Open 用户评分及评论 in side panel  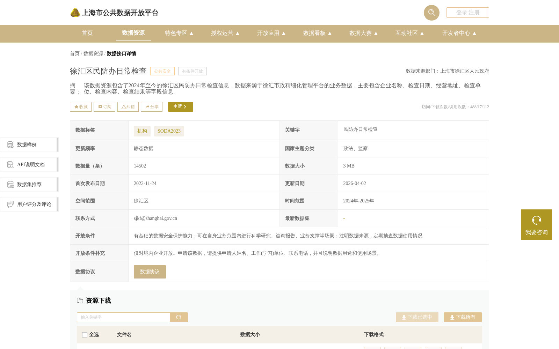point(29,204)
